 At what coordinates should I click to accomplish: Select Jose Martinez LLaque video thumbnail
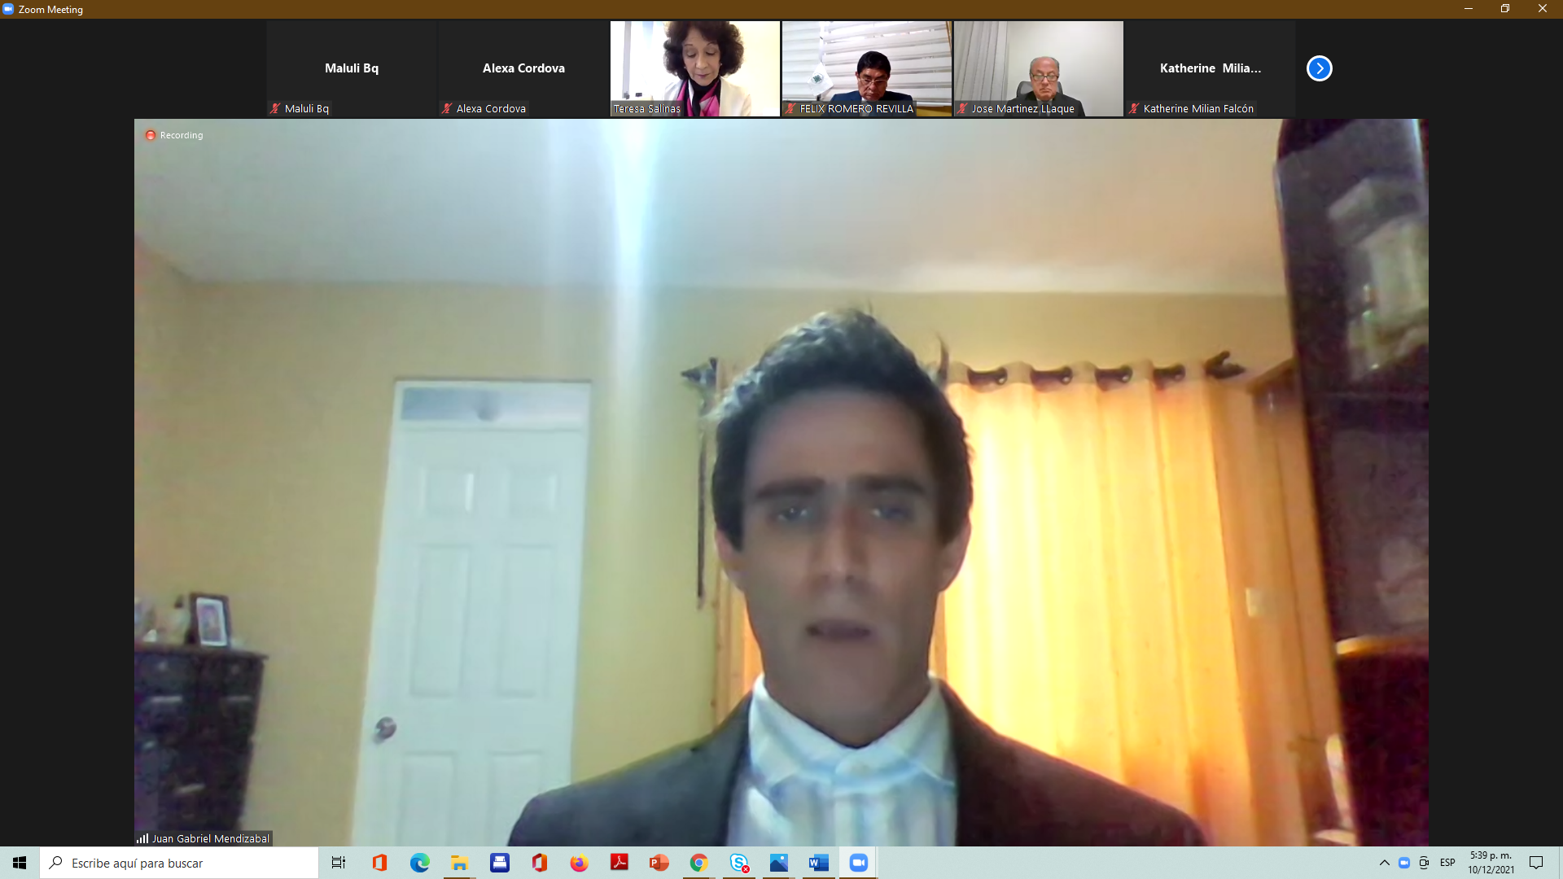[1039, 68]
